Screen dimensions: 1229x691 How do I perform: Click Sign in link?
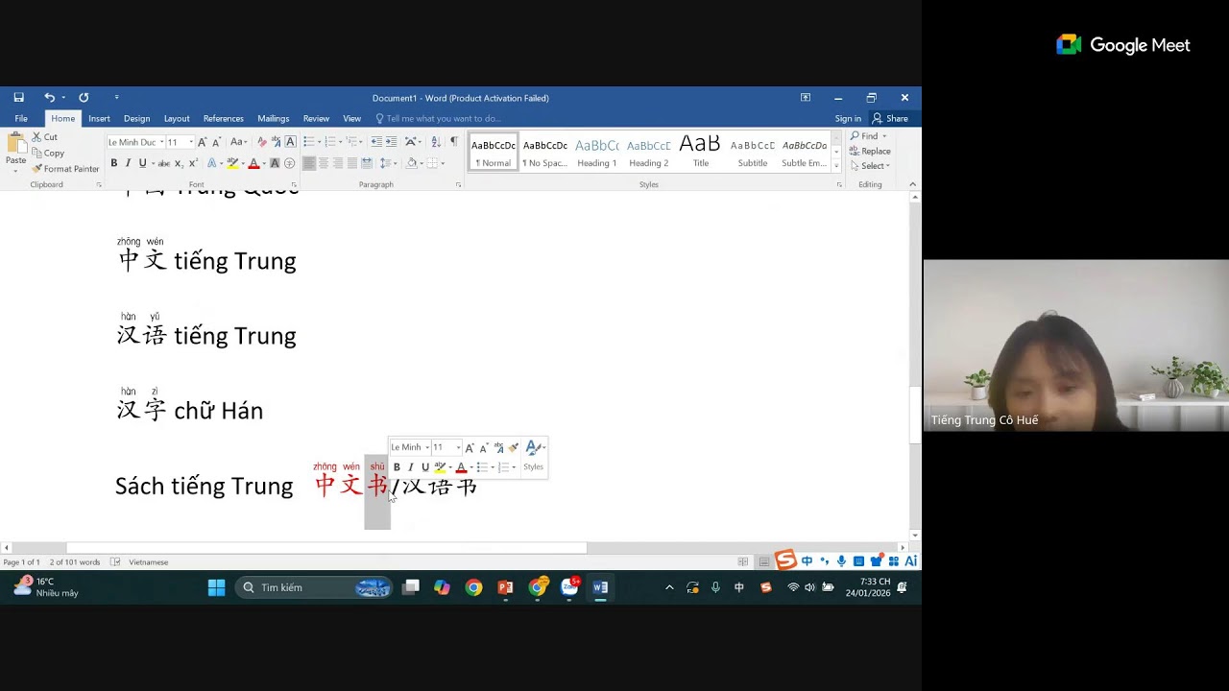pos(848,119)
